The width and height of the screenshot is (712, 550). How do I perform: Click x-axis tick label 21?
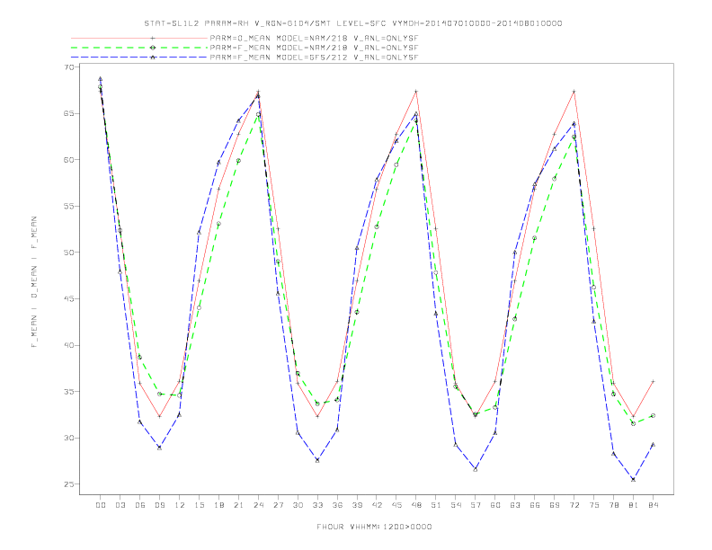(239, 505)
